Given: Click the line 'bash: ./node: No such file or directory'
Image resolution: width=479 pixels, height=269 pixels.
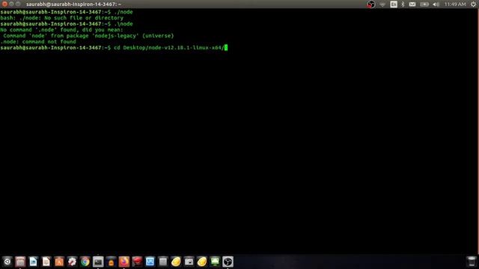Looking at the screenshot, I should coord(61,18).
